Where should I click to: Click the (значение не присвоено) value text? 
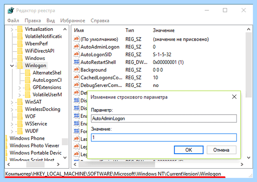[x=181, y=39]
